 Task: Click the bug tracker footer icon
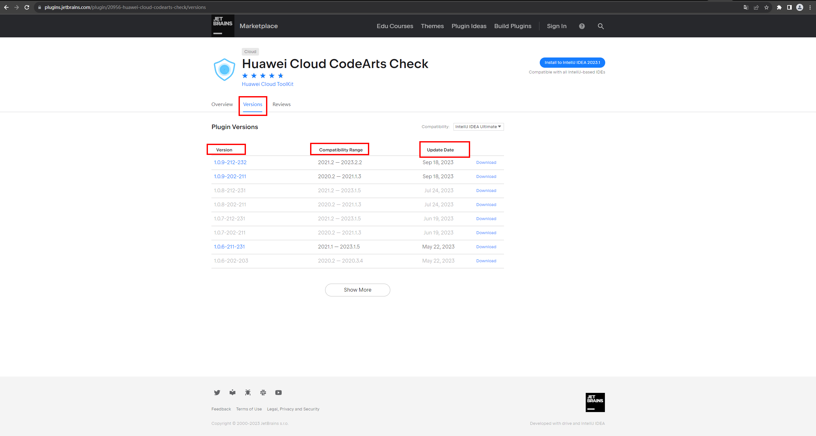(248, 393)
